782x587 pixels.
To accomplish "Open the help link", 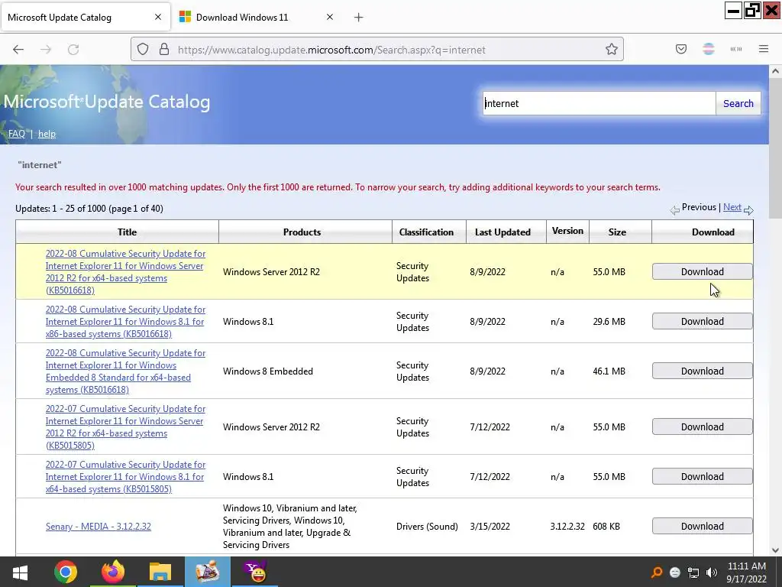I will (47, 134).
